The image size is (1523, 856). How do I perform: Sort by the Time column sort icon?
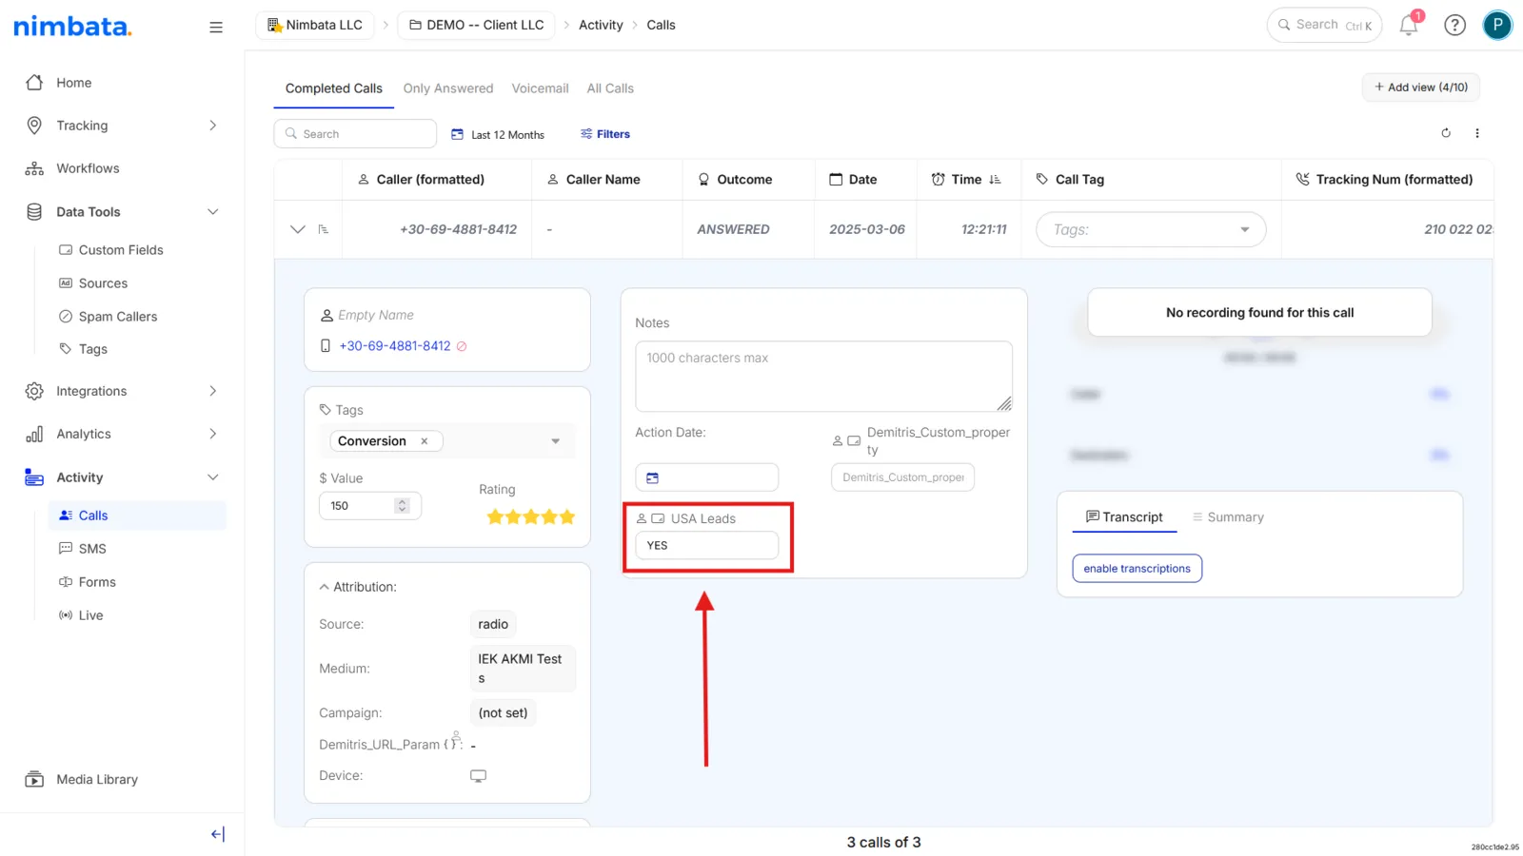[x=995, y=179]
